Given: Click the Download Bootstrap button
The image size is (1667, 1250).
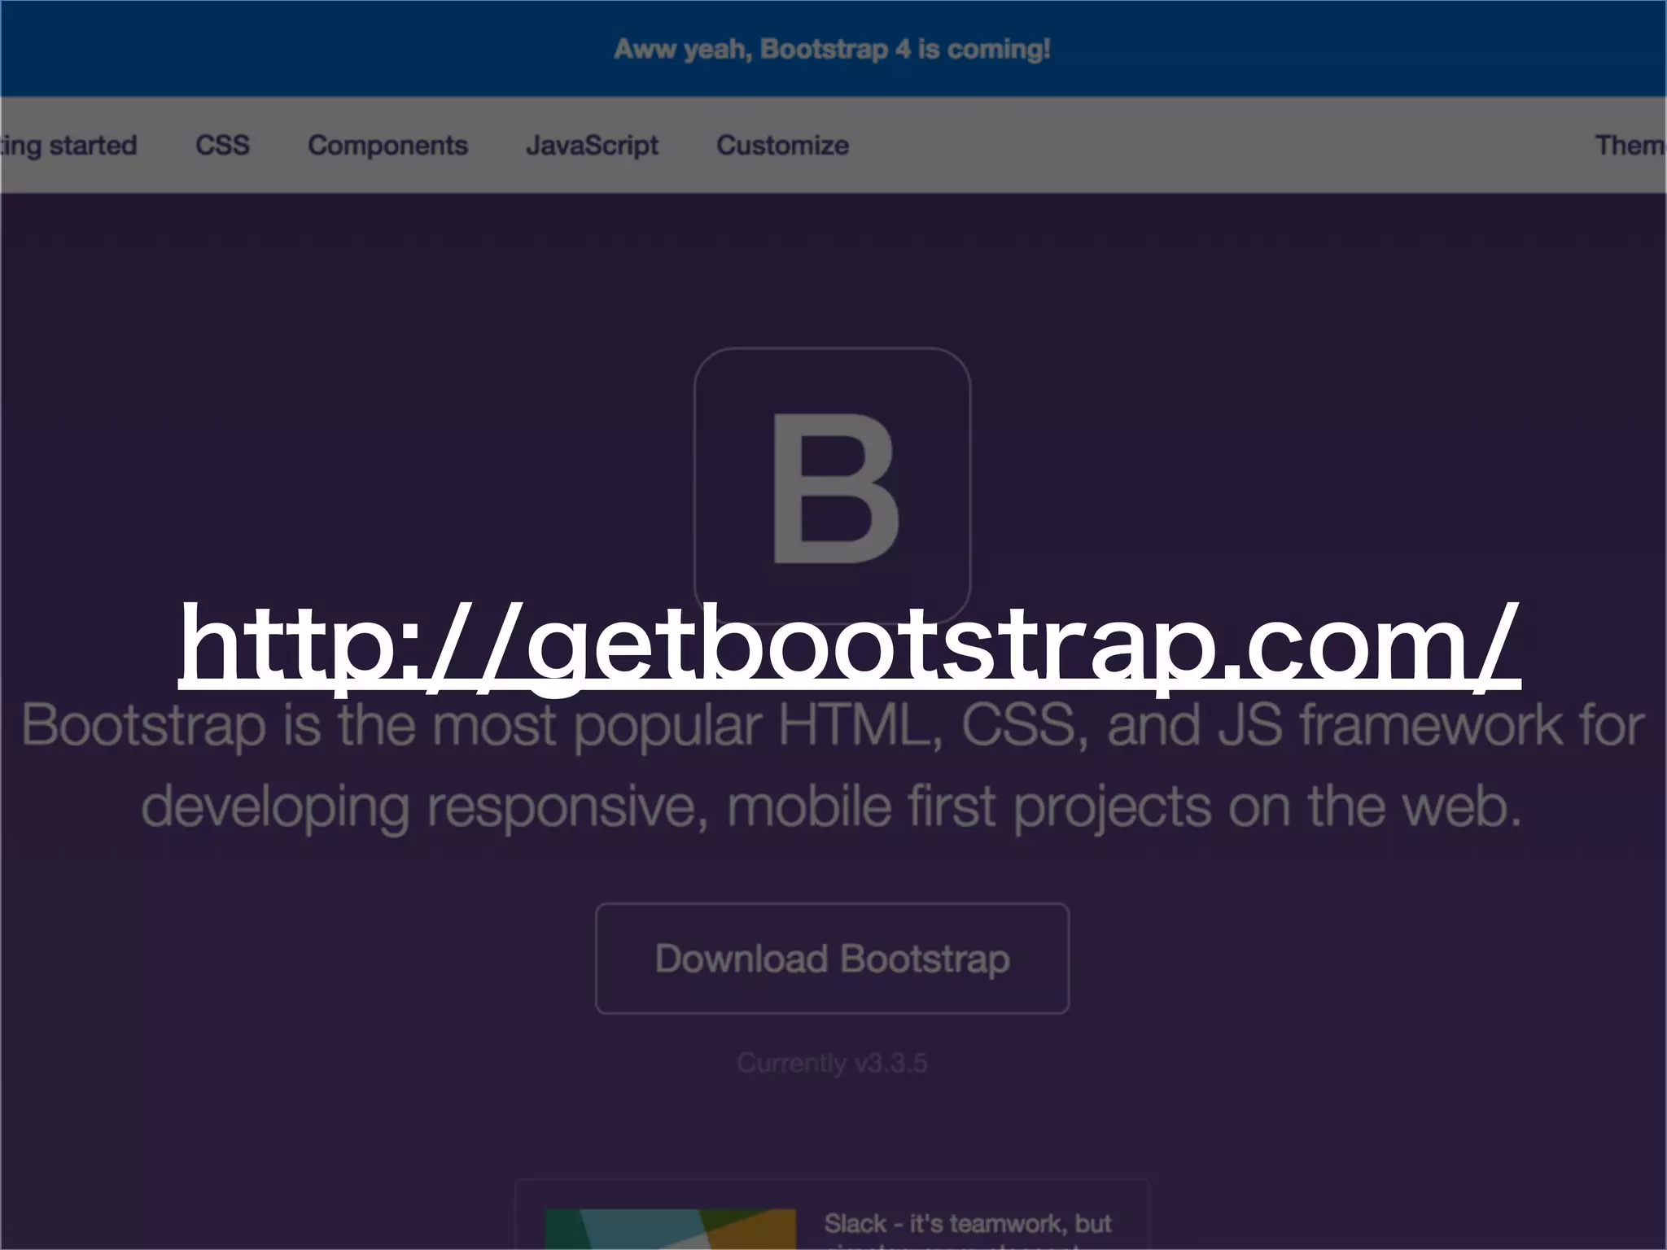Looking at the screenshot, I should coord(832,958).
